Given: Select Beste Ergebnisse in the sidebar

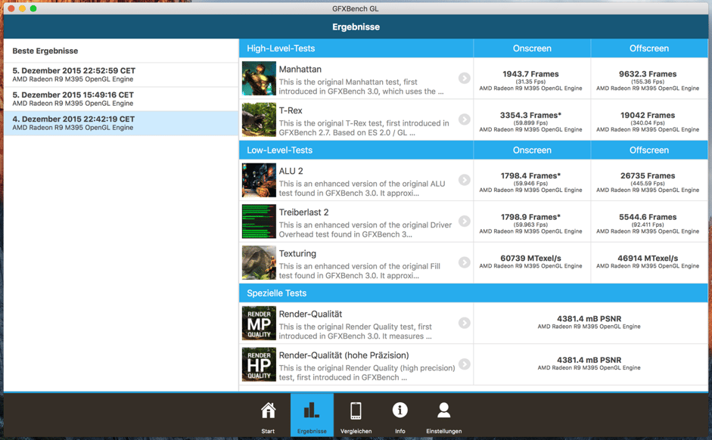Looking at the screenshot, I should pos(121,51).
